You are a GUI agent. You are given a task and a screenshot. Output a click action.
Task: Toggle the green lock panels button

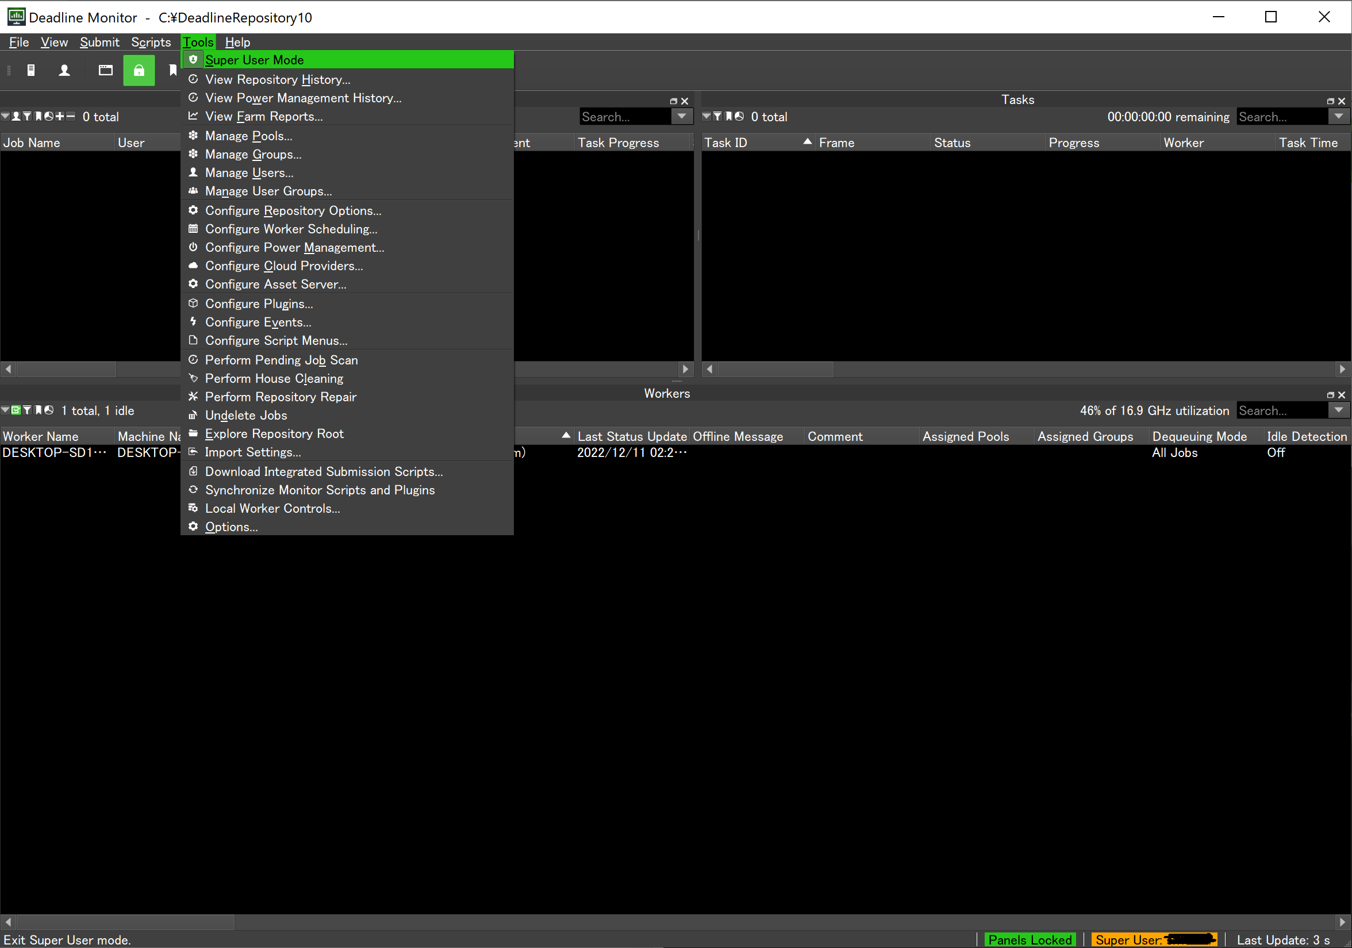pos(139,71)
